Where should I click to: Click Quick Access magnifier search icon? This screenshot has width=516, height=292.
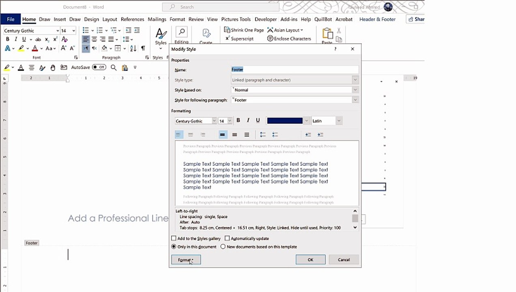[x=114, y=67]
